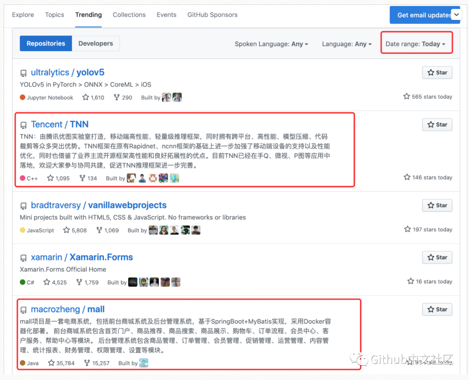Open Date range: Today dropdown
Viewport: 469px width, 380px height.
pos(416,44)
